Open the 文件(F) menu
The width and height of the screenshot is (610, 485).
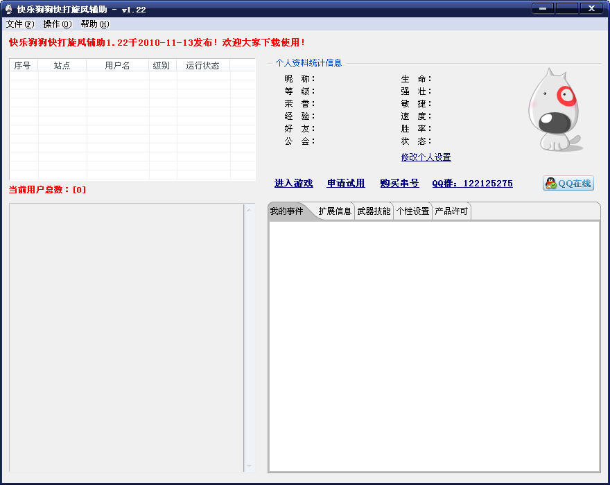pos(20,24)
